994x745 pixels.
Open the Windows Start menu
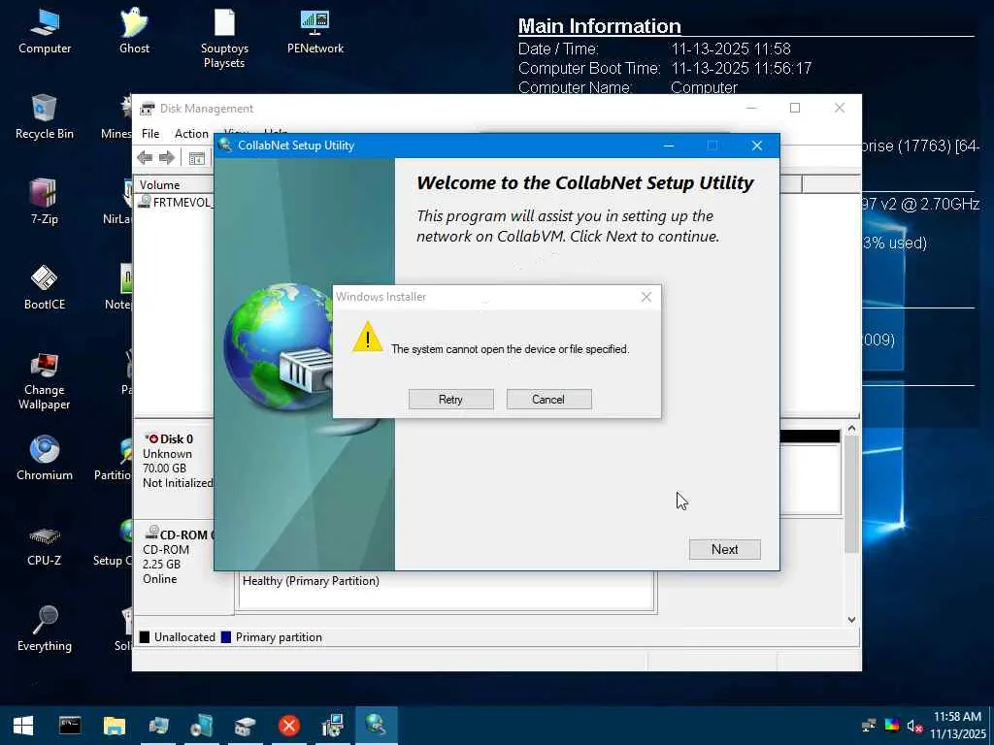coord(23,726)
